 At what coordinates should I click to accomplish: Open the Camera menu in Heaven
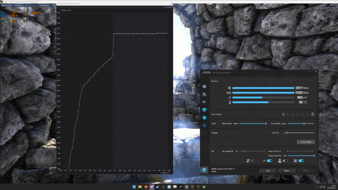18,5
